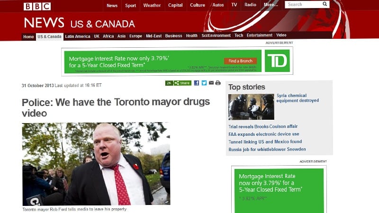Click the Syria top story thumbnail
This screenshot has width=379, height=213.
pyautogui.click(x=251, y=107)
